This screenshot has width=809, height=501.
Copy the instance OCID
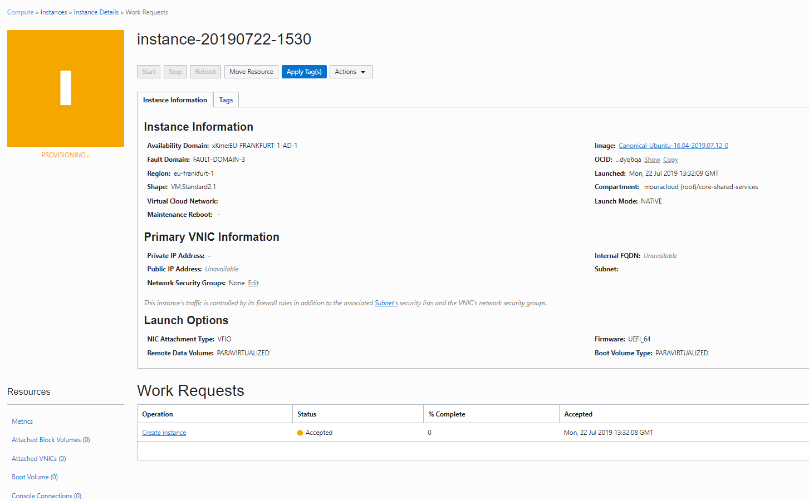(x=670, y=159)
